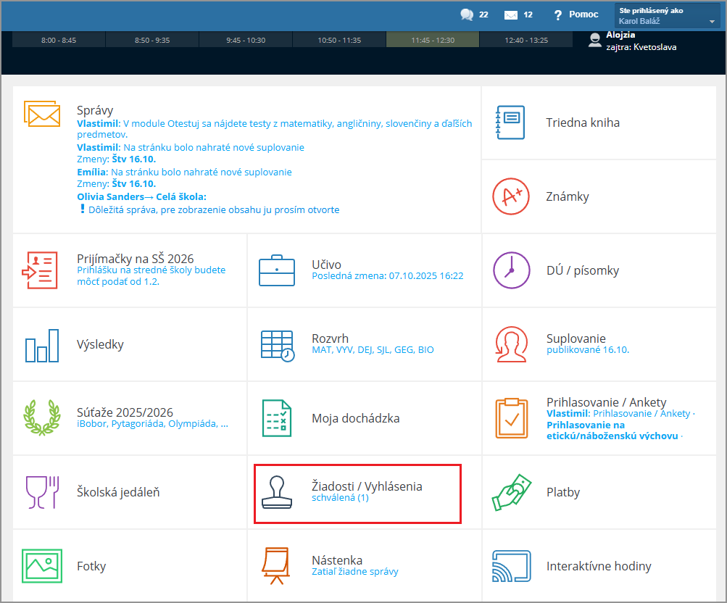This screenshot has width=727, height=603.
Task: Open the mail notifications showing 12
Action: coord(510,14)
